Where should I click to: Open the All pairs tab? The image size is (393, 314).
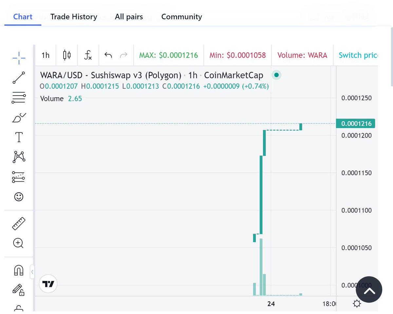129,17
